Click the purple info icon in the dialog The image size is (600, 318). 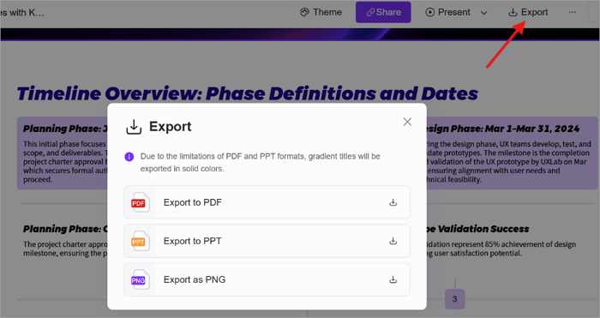pyautogui.click(x=129, y=157)
